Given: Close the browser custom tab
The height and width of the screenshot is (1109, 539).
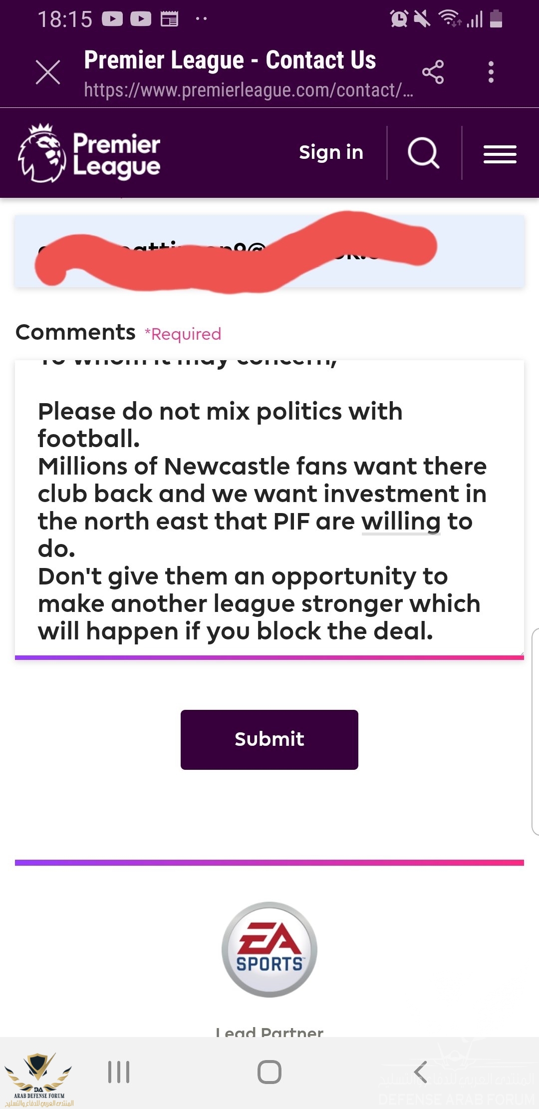Looking at the screenshot, I should [x=48, y=72].
